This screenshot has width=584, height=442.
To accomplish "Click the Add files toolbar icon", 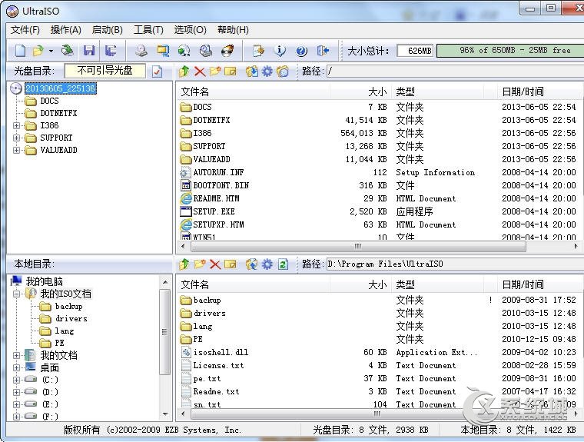I will [x=258, y=51].
